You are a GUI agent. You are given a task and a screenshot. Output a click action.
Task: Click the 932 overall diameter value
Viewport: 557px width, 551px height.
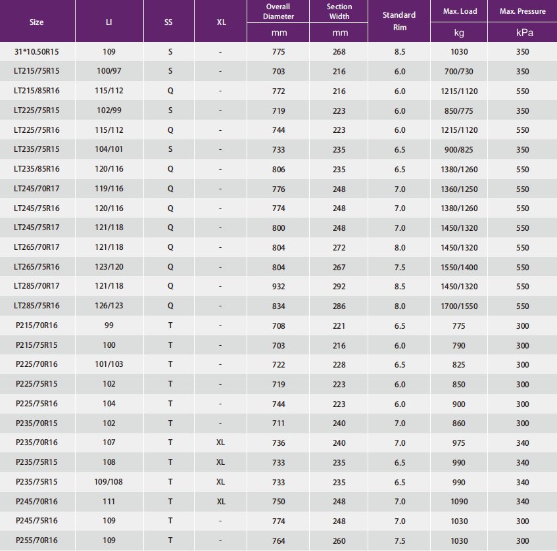pyautogui.click(x=279, y=286)
